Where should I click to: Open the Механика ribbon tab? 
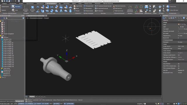(97, 3)
